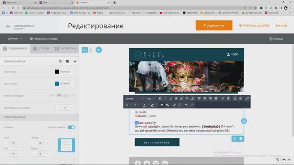Open the blue link color swatch
This screenshot has height=165, width=294.
(x=57, y=83)
